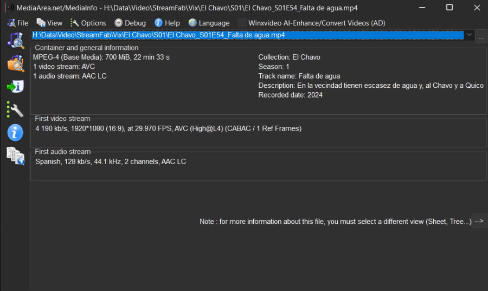Open file via sidebar media file icon
The height and width of the screenshot is (291, 488).
point(16,41)
